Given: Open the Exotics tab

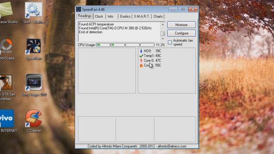Looking at the screenshot, I should pos(125,16).
